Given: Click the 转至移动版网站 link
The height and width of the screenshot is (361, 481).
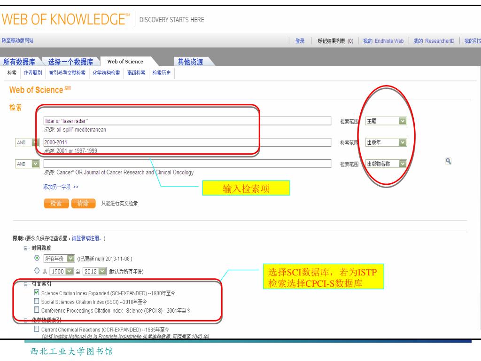Looking at the screenshot, I should [x=17, y=40].
